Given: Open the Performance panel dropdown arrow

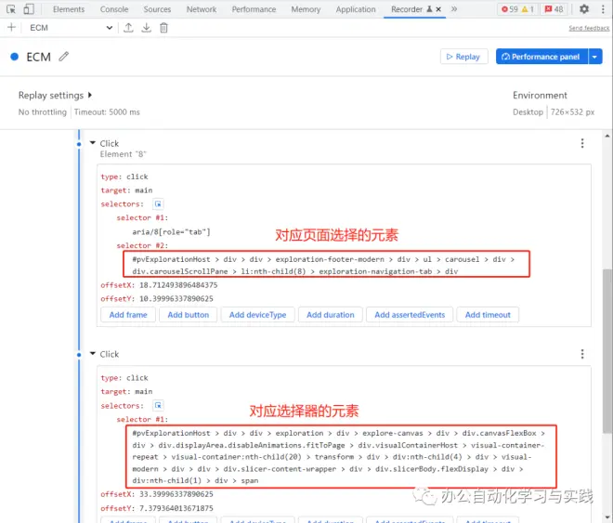Looking at the screenshot, I should tap(594, 57).
